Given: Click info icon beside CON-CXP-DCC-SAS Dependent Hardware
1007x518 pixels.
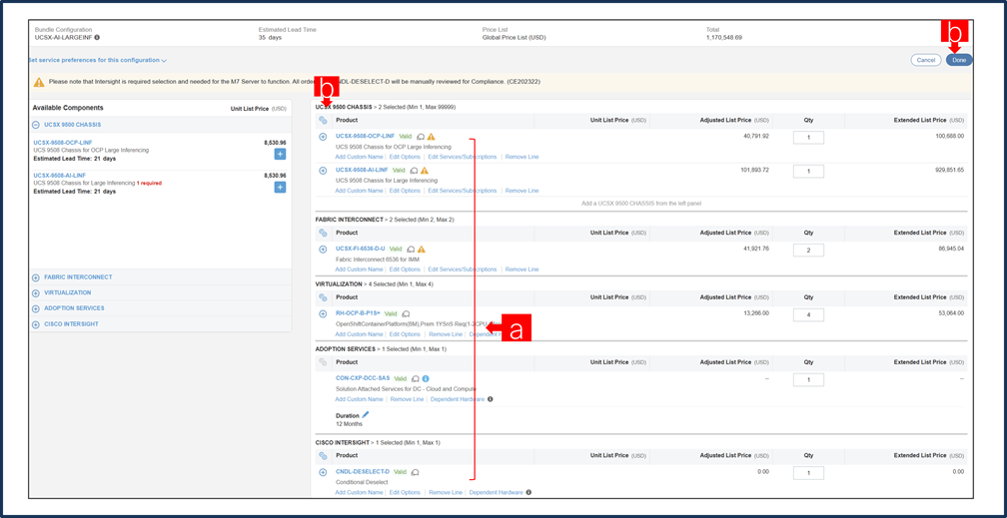Looking at the screenshot, I should pos(490,399).
